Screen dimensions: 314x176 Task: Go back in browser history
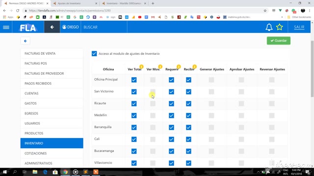click(x=4, y=11)
